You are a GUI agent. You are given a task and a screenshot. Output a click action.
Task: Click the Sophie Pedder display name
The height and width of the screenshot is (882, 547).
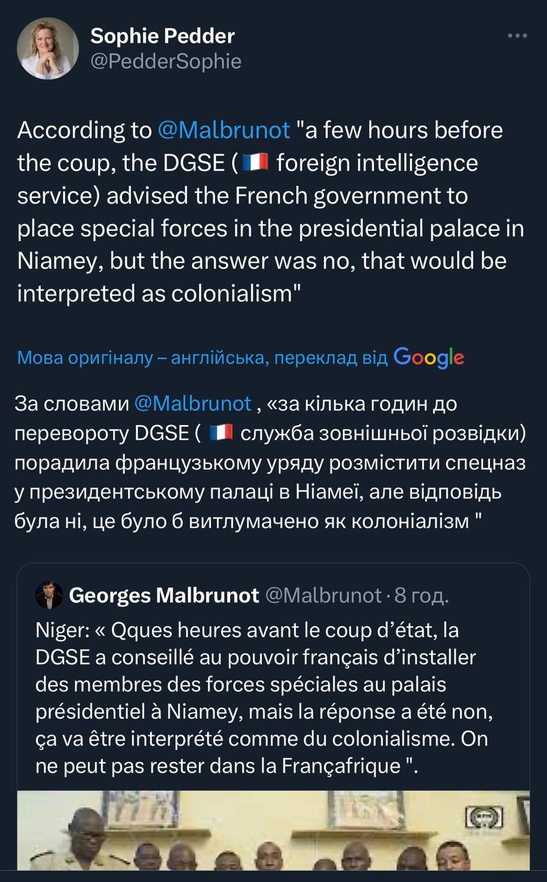click(163, 36)
